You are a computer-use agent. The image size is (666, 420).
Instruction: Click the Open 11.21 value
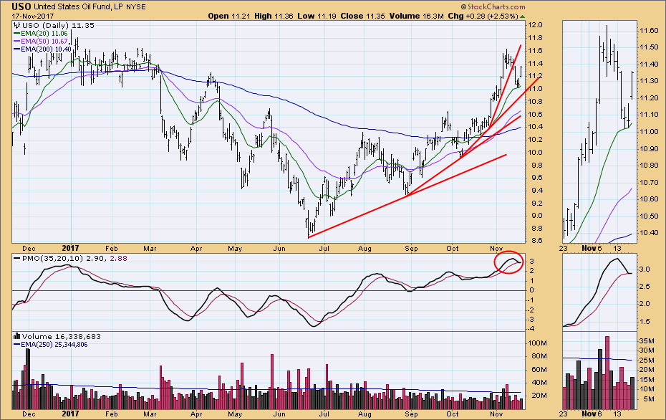pyautogui.click(x=229, y=16)
